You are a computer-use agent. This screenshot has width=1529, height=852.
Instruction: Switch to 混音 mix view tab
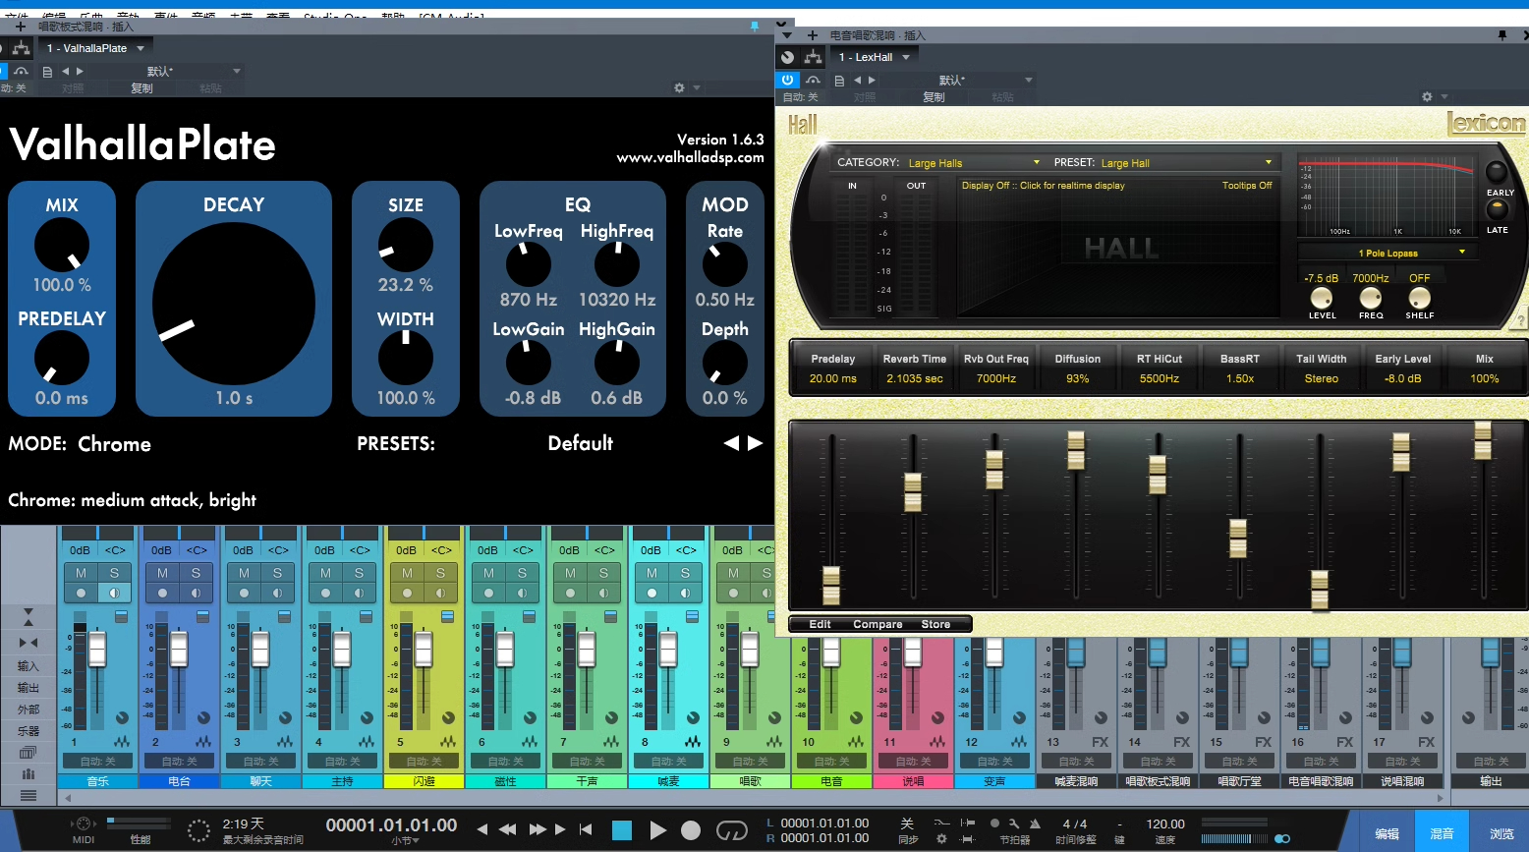pos(1442,833)
